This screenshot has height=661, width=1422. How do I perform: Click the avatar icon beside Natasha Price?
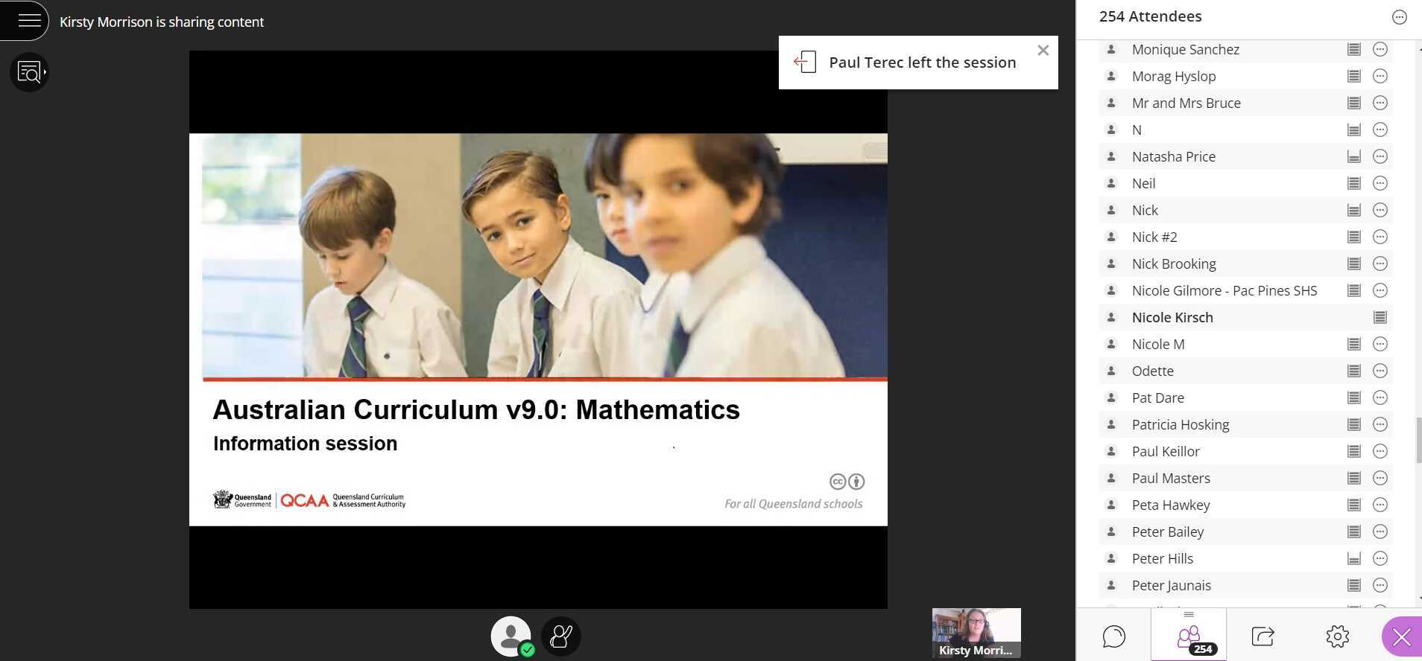coord(1111,156)
